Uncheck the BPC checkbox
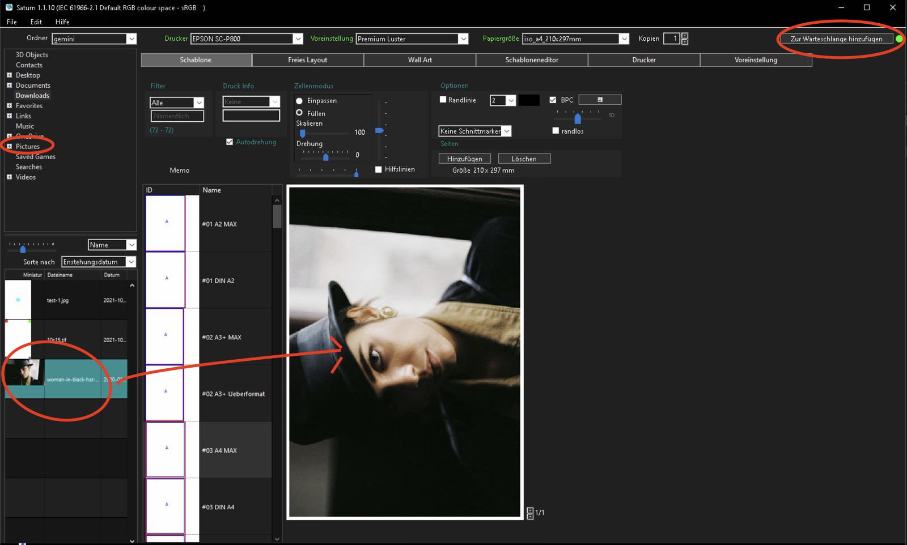907x545 pixels. tap(553, 100)
